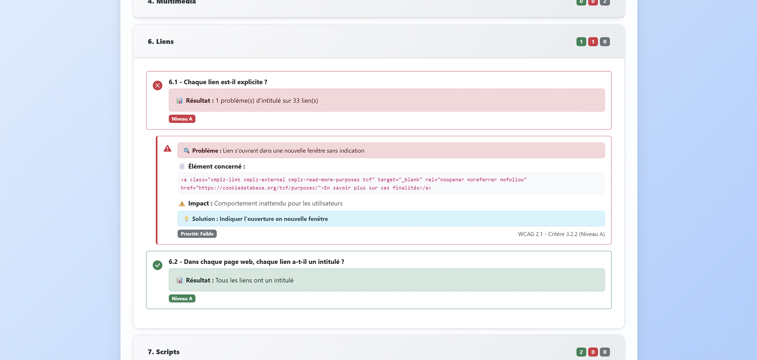Image resolution: width=757 pixels, height=360 pixels.
Task: Click the magnifier icon next to Problème
Action: [186, 151]
